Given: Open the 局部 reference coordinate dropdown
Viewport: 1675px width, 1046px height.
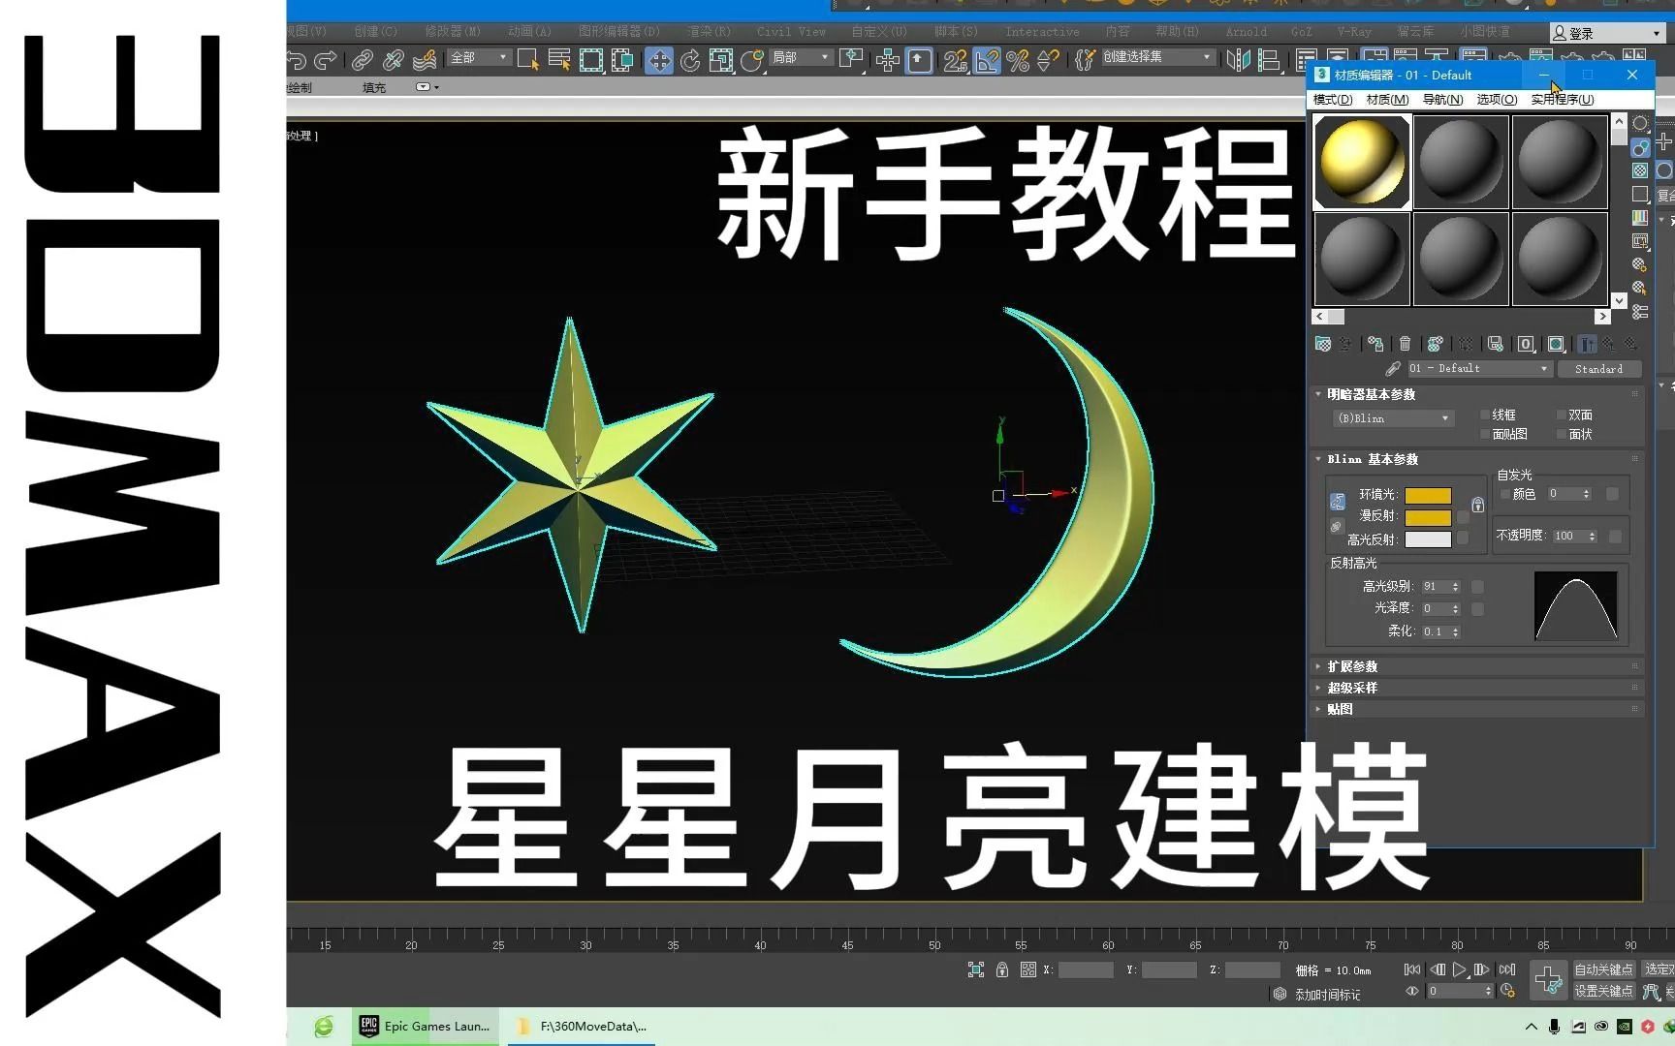Looking at the screenshot, I should tap(800, 58).
